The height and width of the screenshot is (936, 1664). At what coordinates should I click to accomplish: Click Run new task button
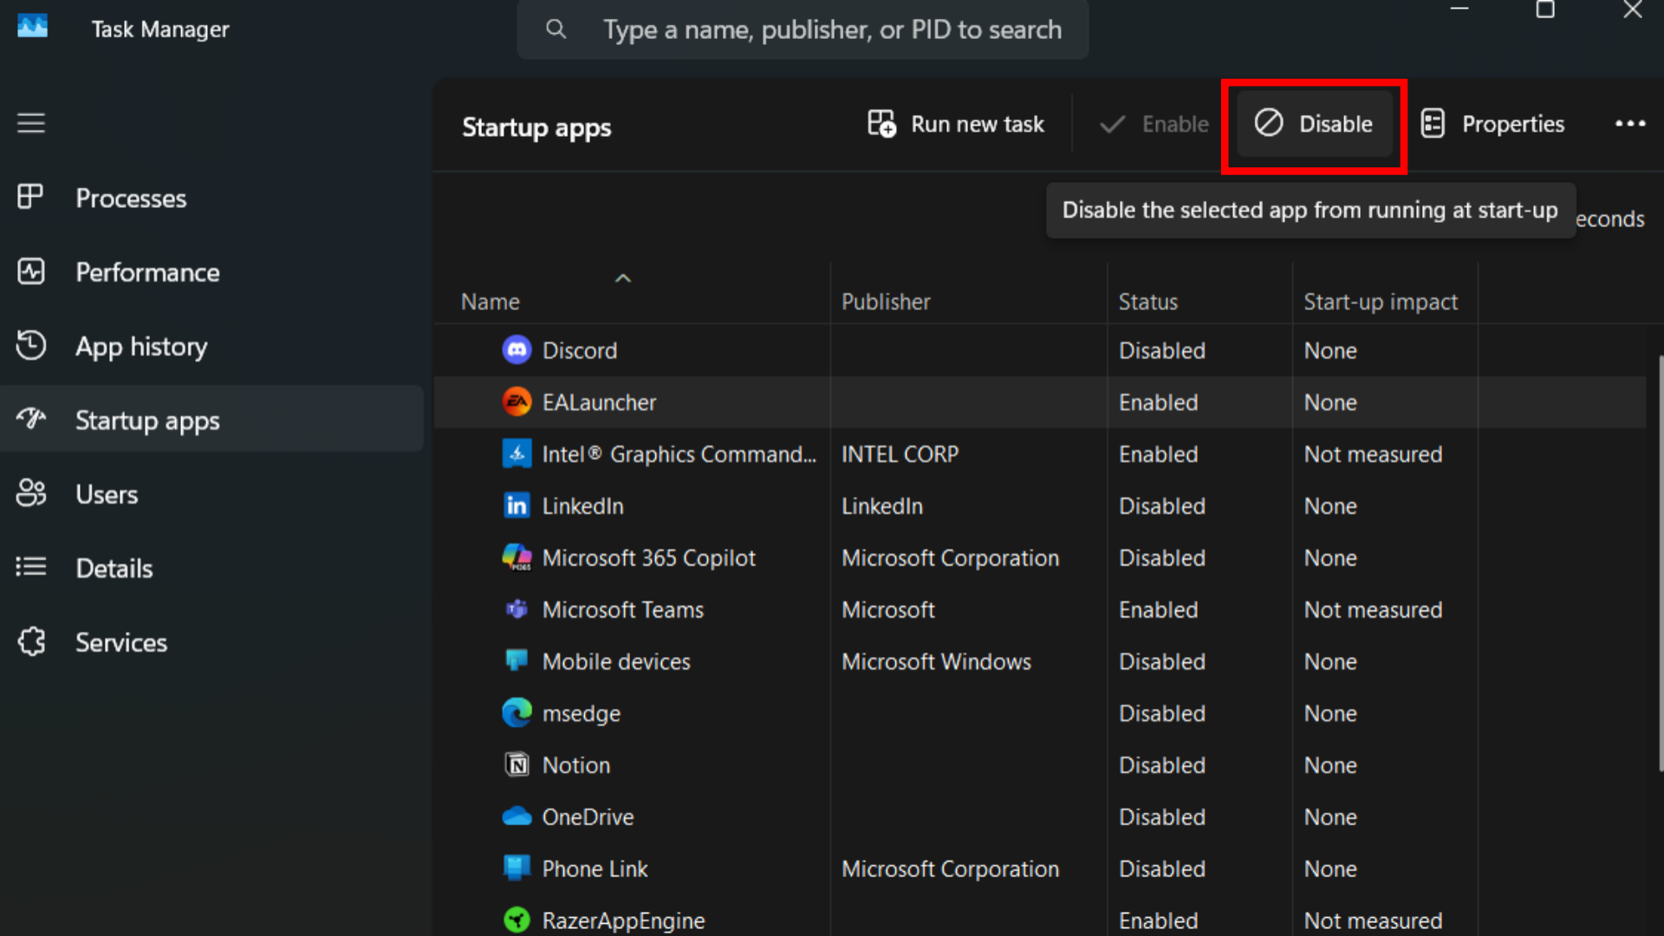[x=956, y=124]
